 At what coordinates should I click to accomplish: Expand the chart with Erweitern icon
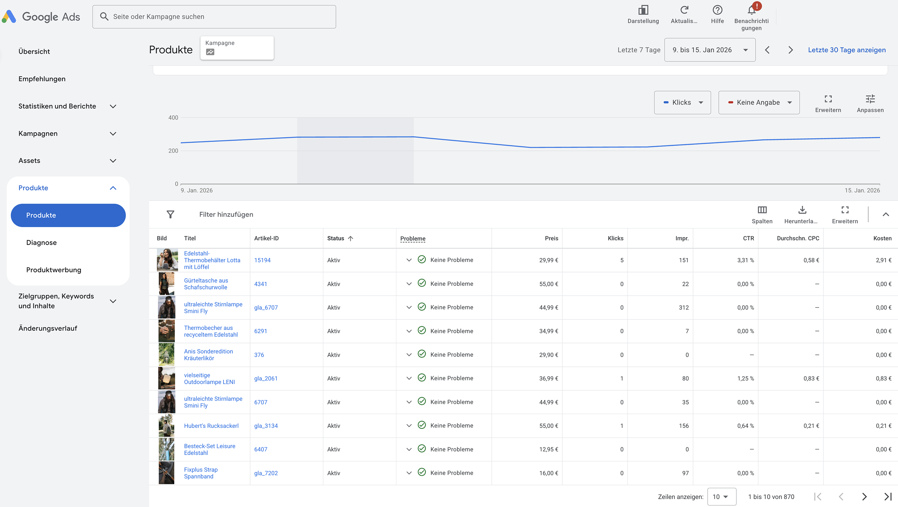click(x=828, y=99)
